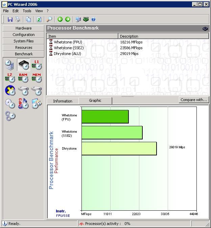Viewport: 211px width, 228px height.
Task: Select the Whetstone (SSE2) row
Action: click(x=128, y=48)
